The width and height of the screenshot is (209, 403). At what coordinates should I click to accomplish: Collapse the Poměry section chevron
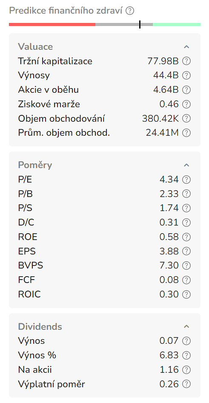click(x=186, y=165)
